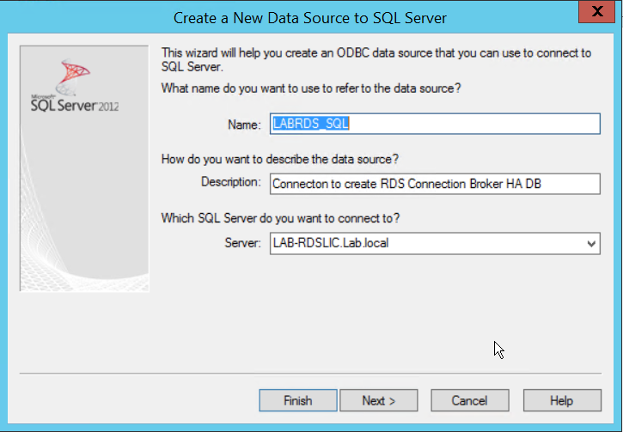Click the 'Name:' label
623x432 pixels.
(244, 125)
